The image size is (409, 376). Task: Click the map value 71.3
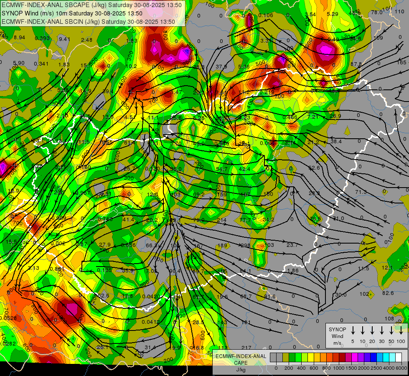[x=361, y=192]
